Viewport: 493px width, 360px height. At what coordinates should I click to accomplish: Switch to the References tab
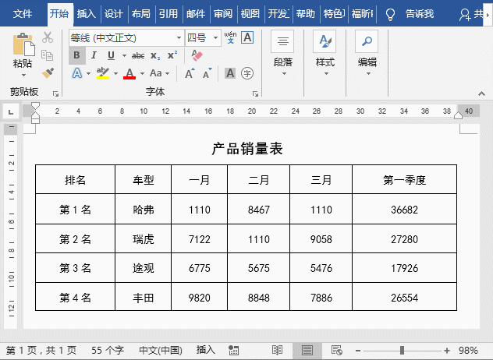pos(168,14)
